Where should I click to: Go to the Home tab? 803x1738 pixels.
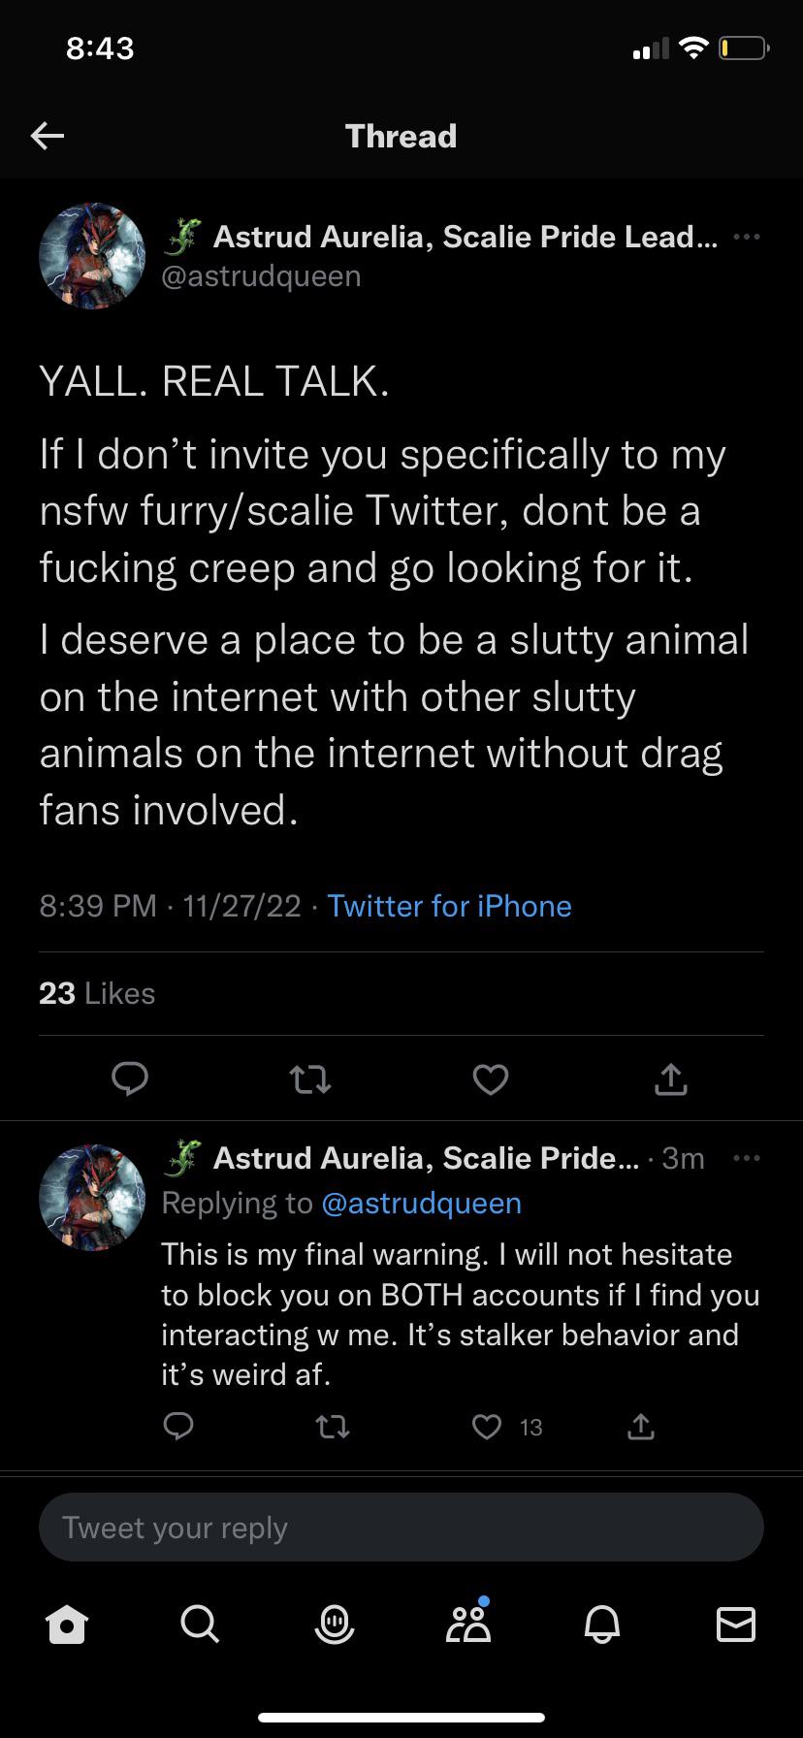coord(67,1625)
